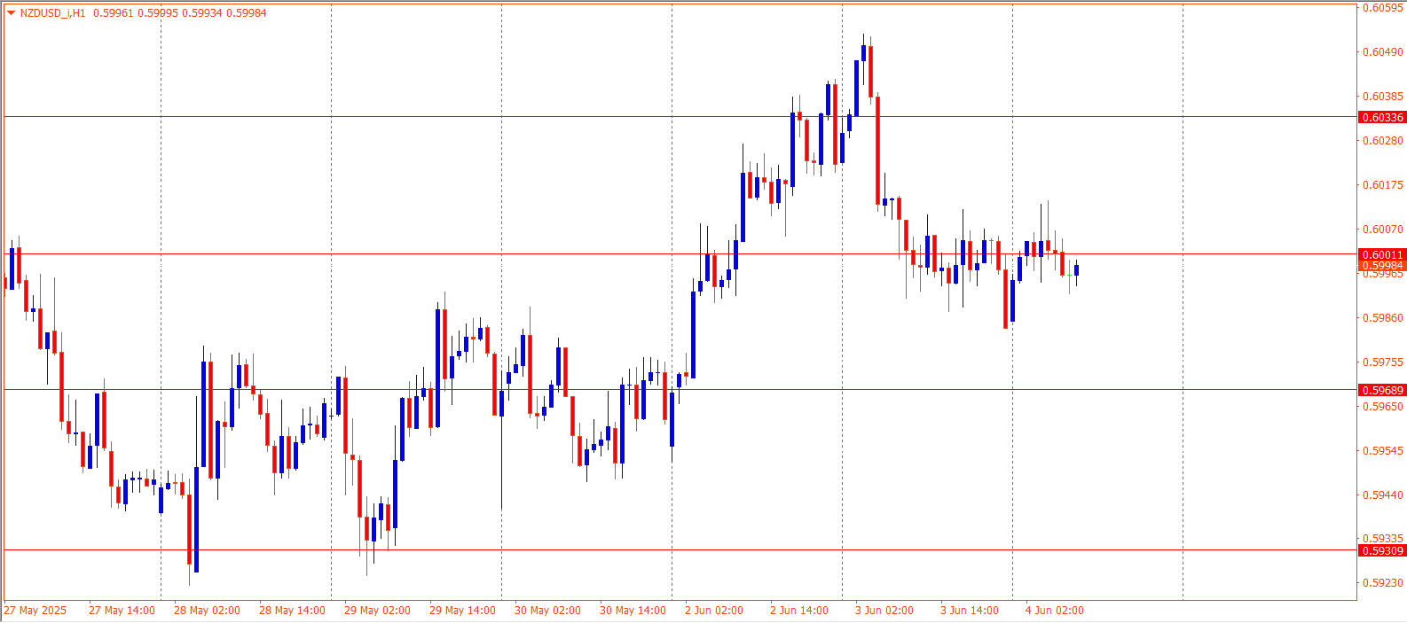Click the 4 Jun 02:00 time label

pos(1055,611)
